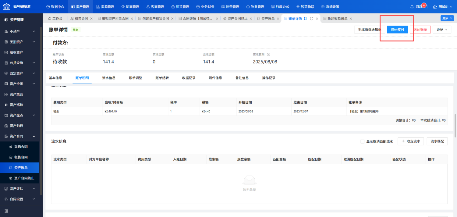Open the 招商管理 top menu
The width and height of the screenshot is (457, 217).
point(130,6)
